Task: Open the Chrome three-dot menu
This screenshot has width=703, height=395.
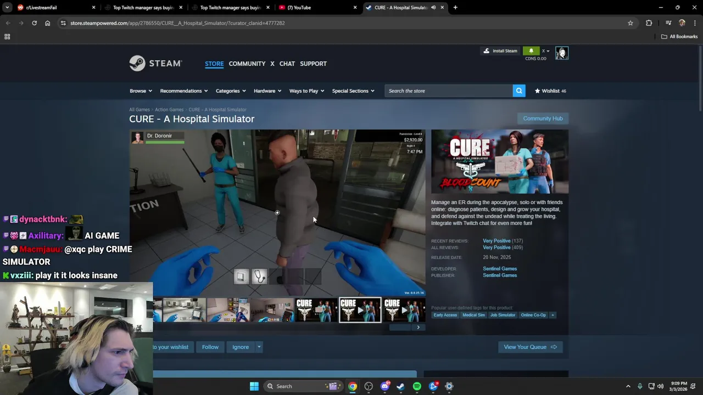Action: point(695,23)
